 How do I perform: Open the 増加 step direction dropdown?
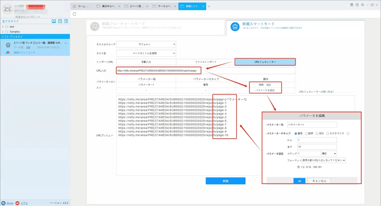pos(329,154)
